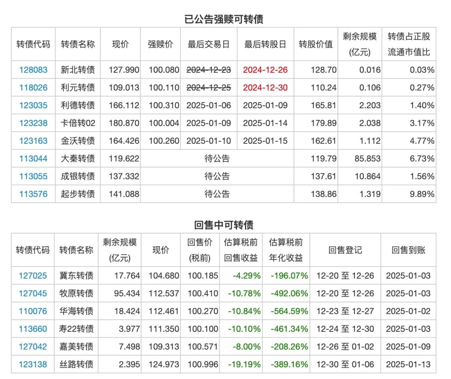The width and height of the screenshot is (451, 379).
Task: Click the 回售登记 column header
Action: [x=345, y=250]
